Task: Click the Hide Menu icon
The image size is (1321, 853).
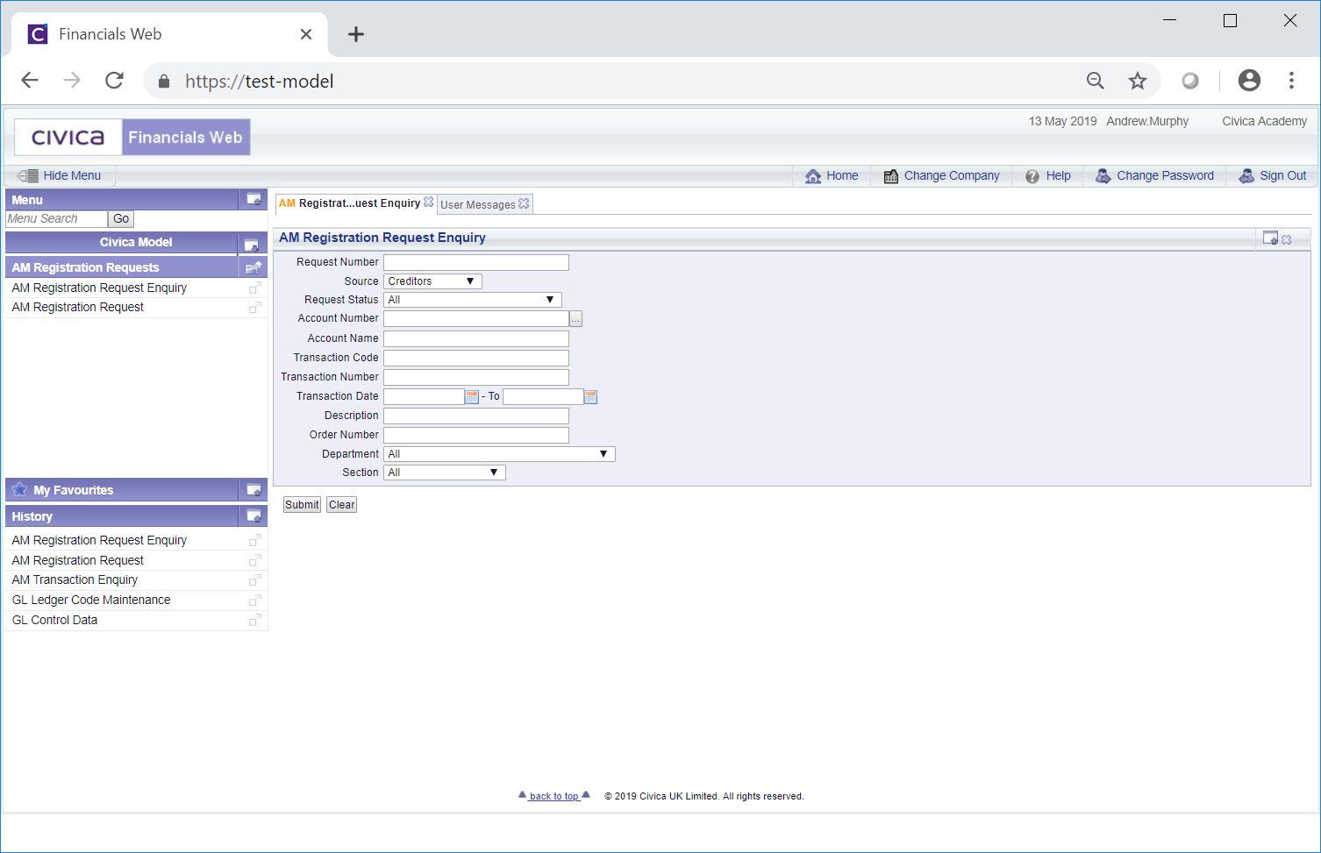Action: [27, 175]
